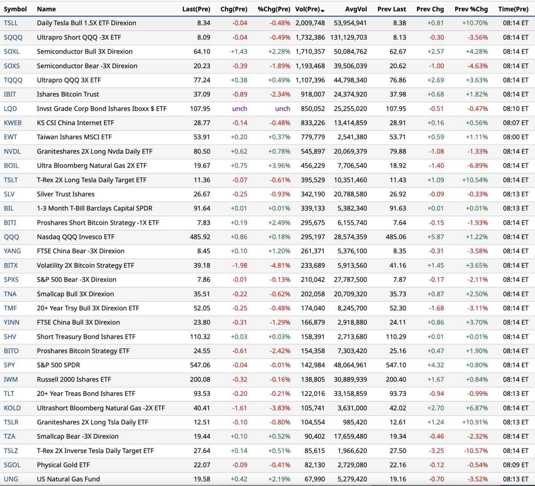Click the LQD symbol link
The height and width of the screenshot is (486, 535).
click(10, 109)
